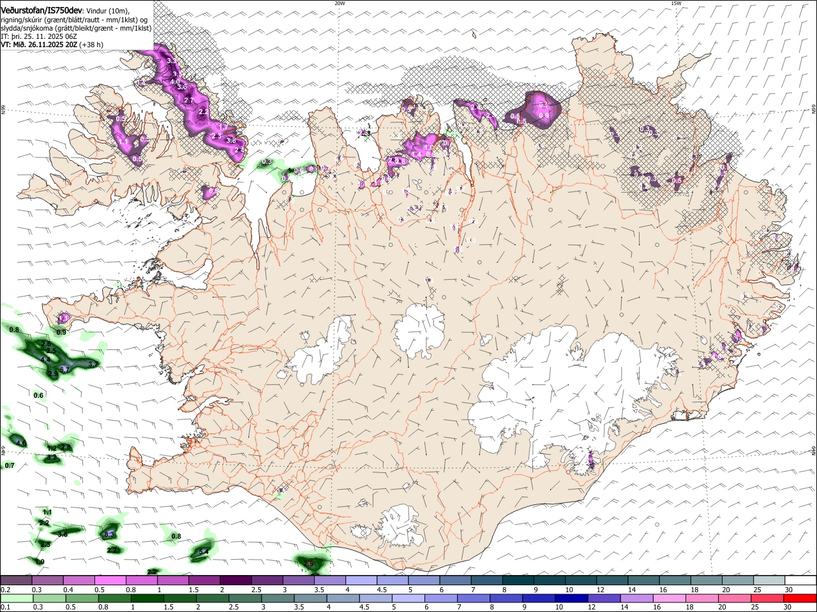Click the 15W longitude label at top
The height and width of the screenshot is (612, 817).
tap(676, 3)
